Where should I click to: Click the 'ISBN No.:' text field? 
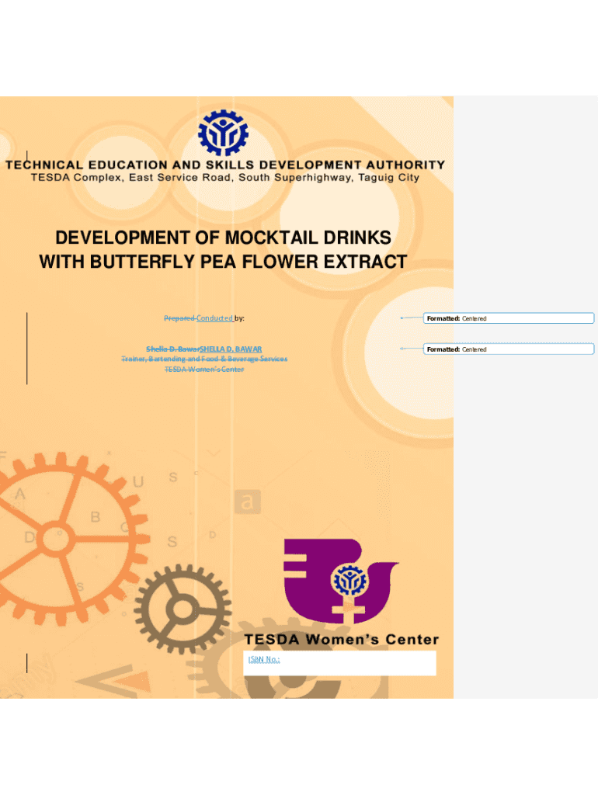(x=340, y=662)
